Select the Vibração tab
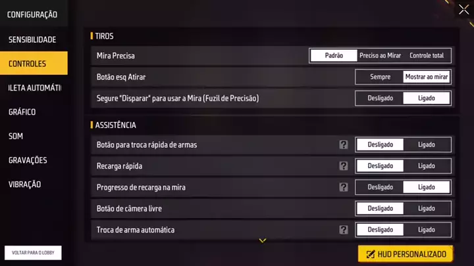Viewport: 474px width, 266px height. (x=24, y=185)
